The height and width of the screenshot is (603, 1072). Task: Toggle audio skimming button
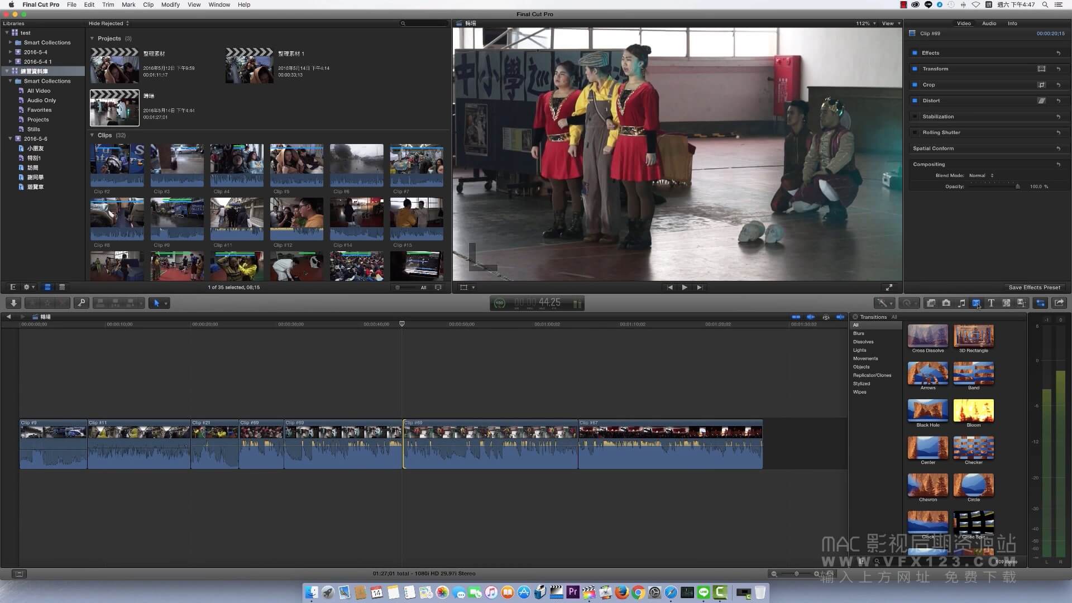tap(811, 317)
